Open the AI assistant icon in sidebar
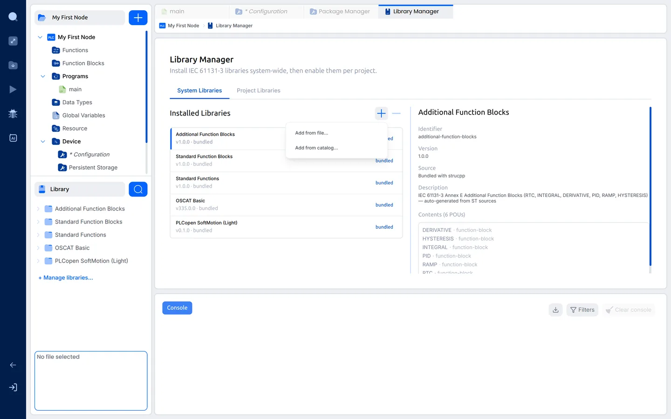Image resolution: width=671 pixels, height=419 pixels. [x=13, y=138]
